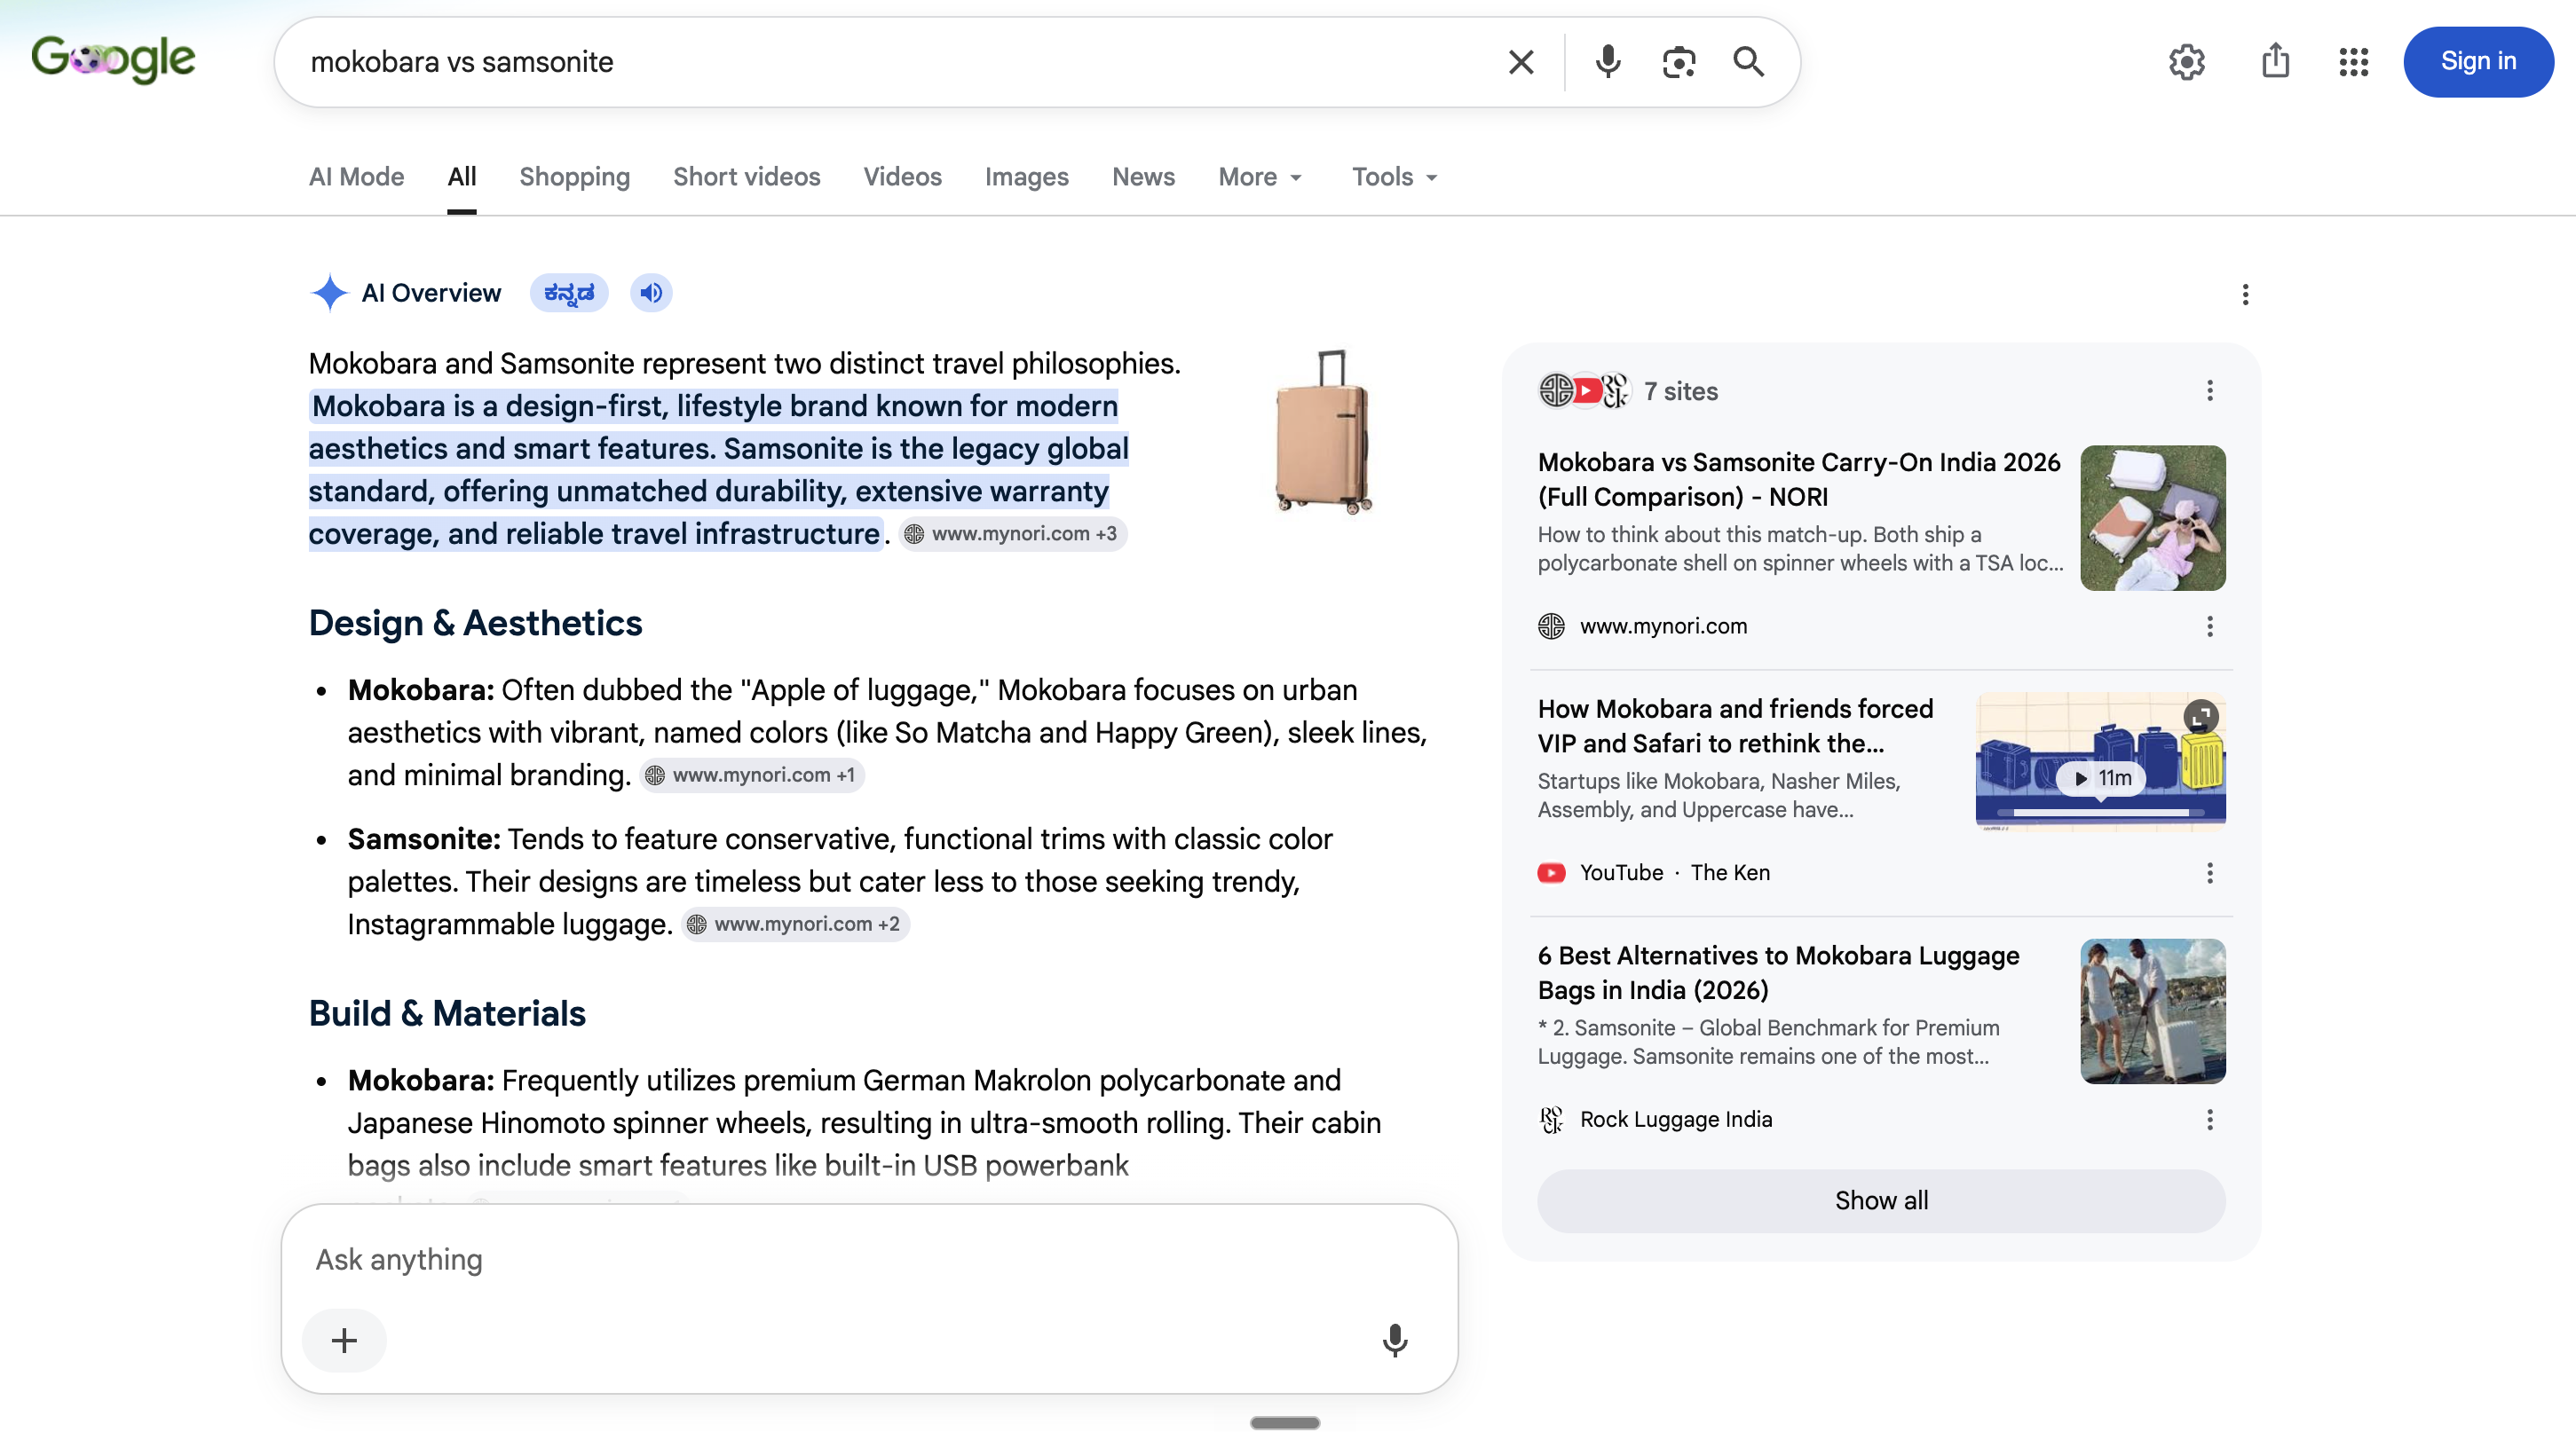Click NORI result thumbnail with luggage on grass
Screen dimensions: 2576x1432
click(2153, 517)
